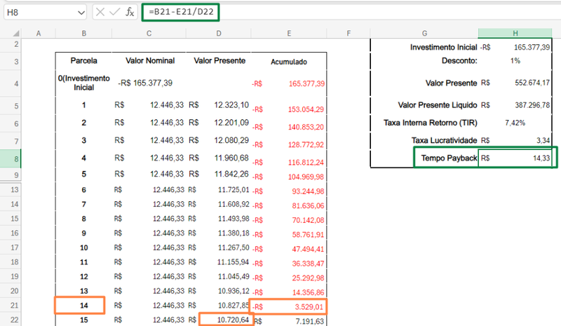This screenshot has width=561, height=326.
Task: Select column D header
Action: 219,33
